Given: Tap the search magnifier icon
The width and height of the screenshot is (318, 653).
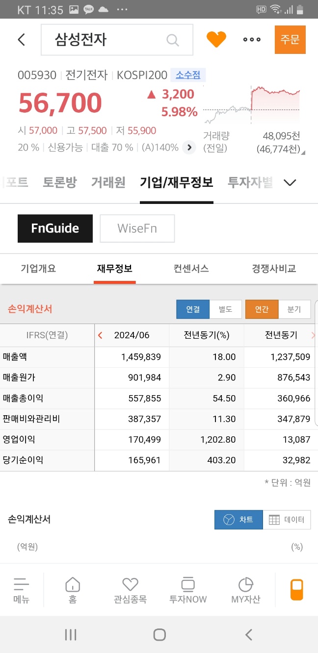Looking at the screenshot, I should [x=172, y=40].
